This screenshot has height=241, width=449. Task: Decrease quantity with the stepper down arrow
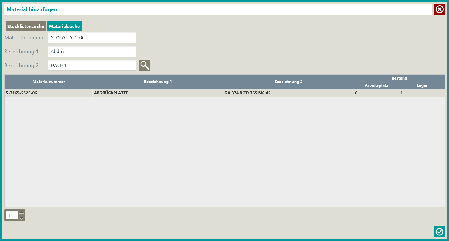pyautogui.click(x=22, y=218)
